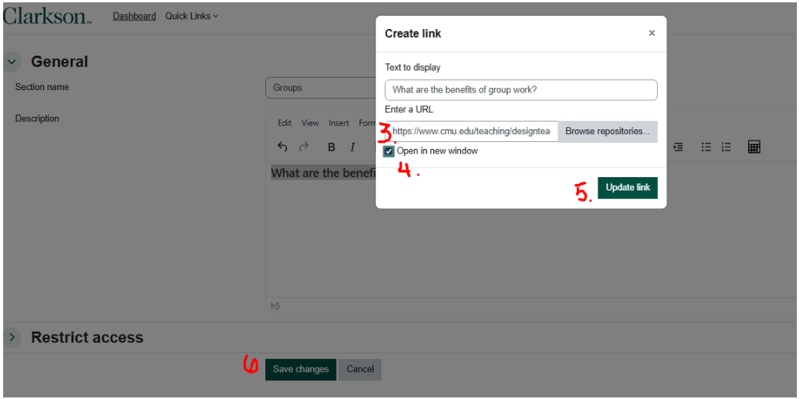The width and height of the screenshot is (800, 399).
Task: Click the General section heading
Action: [60, 62]
